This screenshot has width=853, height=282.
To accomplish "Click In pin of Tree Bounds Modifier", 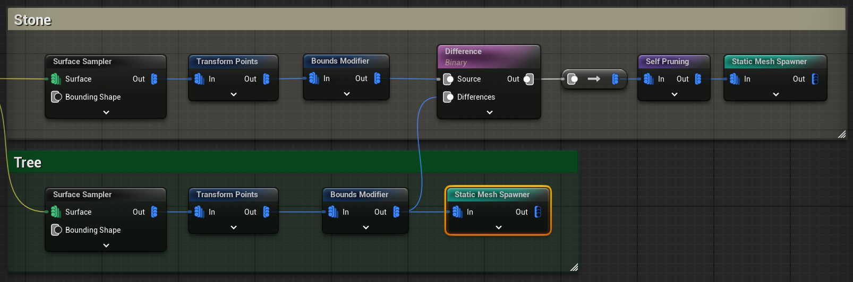I will [x=333, y=212].
